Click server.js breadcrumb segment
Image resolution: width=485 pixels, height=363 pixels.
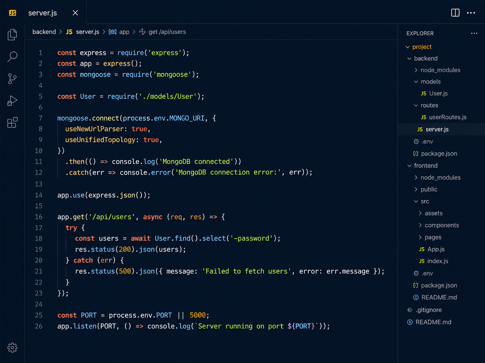click(x=87, y=32)
